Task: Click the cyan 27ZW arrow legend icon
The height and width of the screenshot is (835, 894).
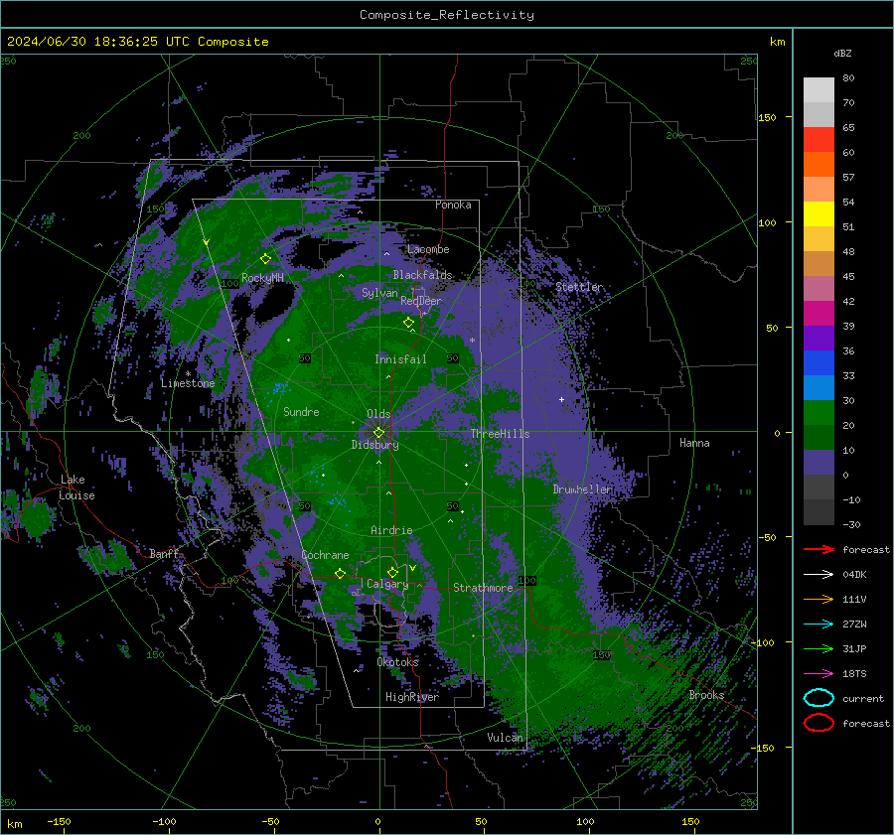Action: coord(819,625)
